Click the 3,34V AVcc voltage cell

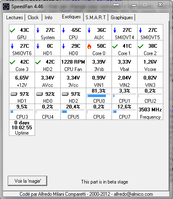pos(48,80)
